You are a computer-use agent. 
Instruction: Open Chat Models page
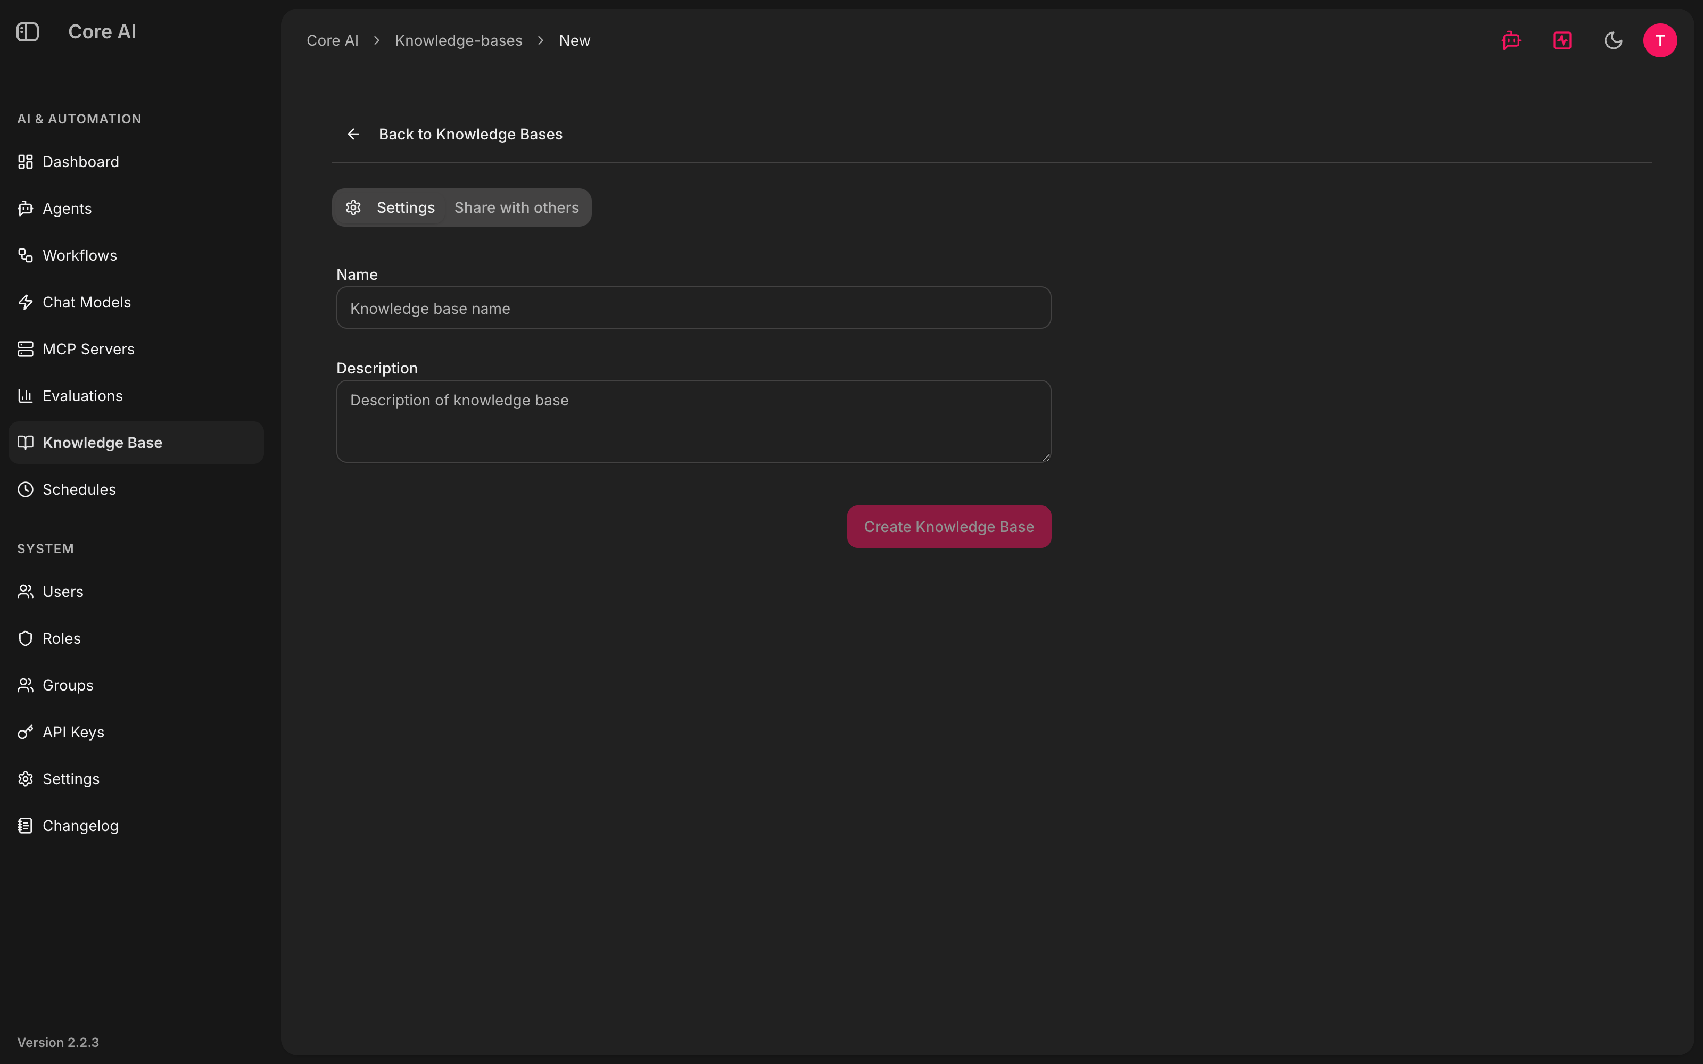click(x=136, y=302)
